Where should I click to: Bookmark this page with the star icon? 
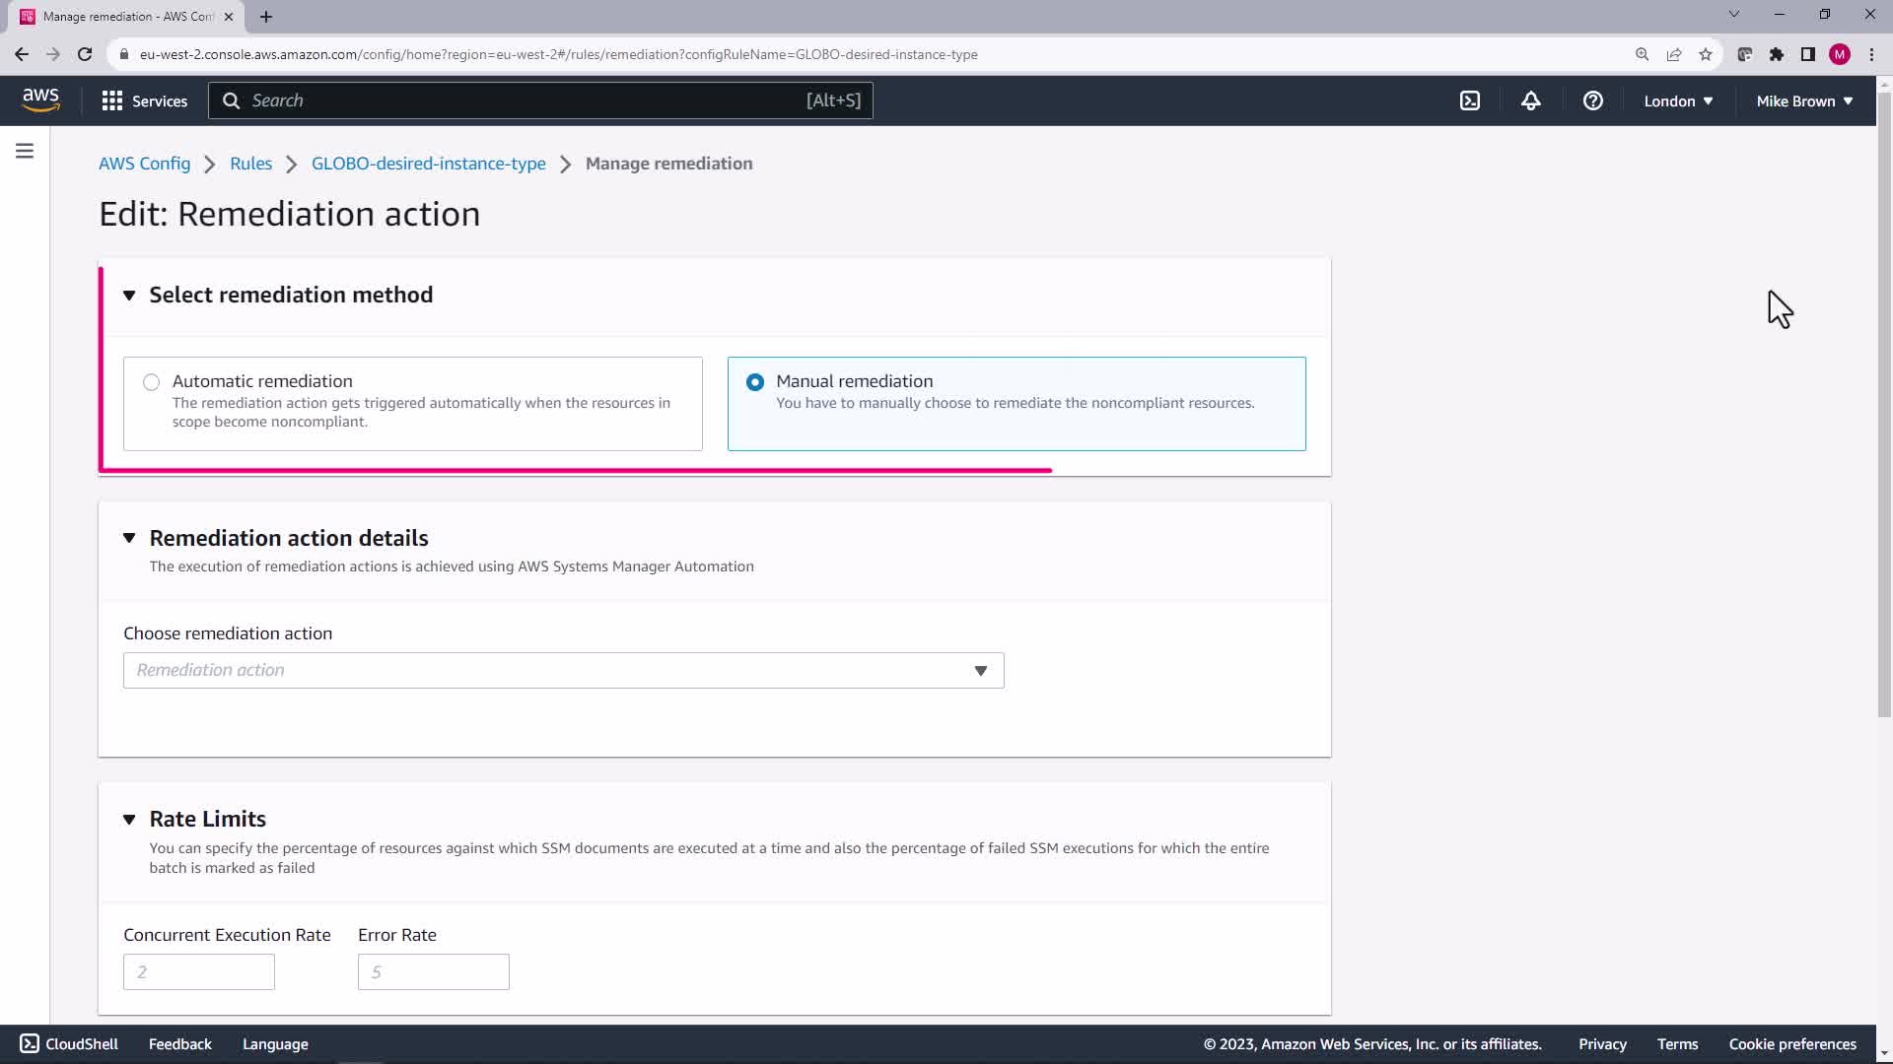click(1705, 54)
